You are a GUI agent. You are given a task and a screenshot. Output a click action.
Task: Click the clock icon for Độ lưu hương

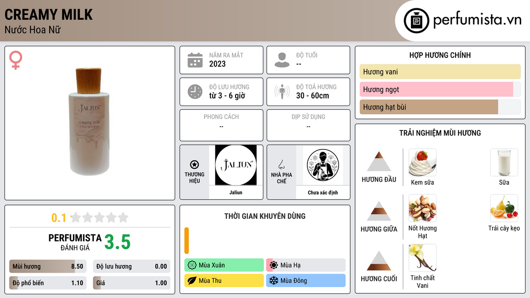[195, 92]
